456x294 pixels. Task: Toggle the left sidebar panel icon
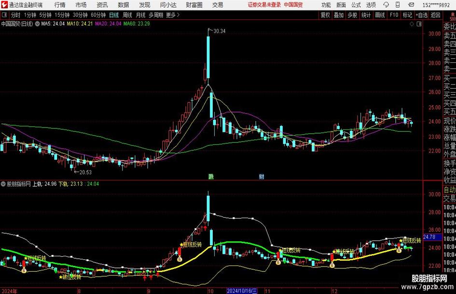pos(4,15)
